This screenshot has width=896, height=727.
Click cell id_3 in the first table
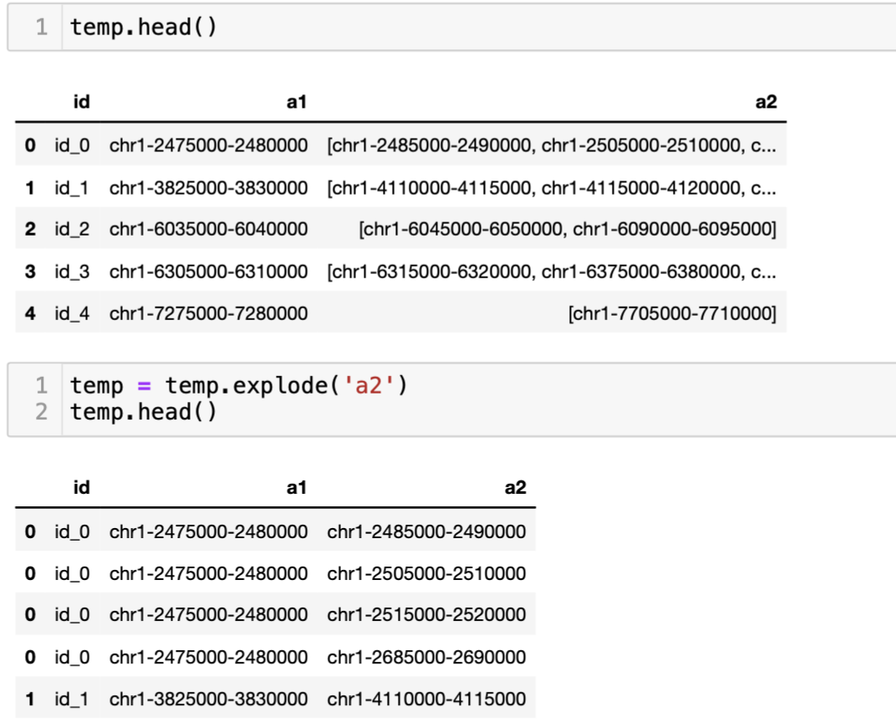coord(72,272)
